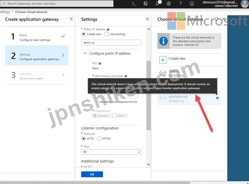Click the Settings blade vertical scrollbar thumb
This screenshot has height=184, width=249.
pyautogui.click(x=148, y=95)
